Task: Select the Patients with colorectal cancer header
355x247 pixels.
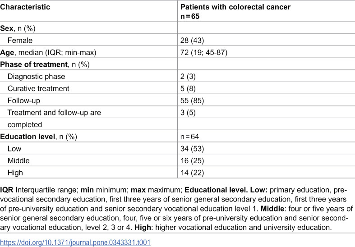Action: (235, 12)
